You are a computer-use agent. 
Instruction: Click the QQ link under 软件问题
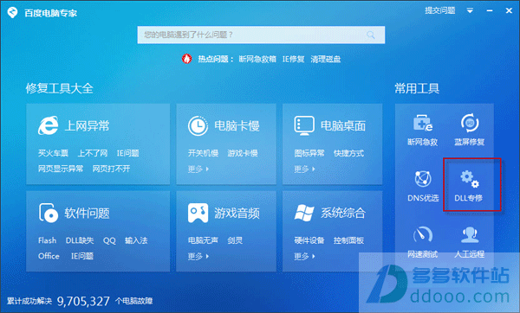point(109,240)
